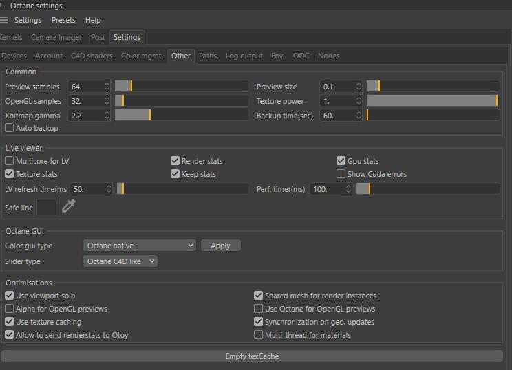Select the Other sub-tab

pos(181,56)
